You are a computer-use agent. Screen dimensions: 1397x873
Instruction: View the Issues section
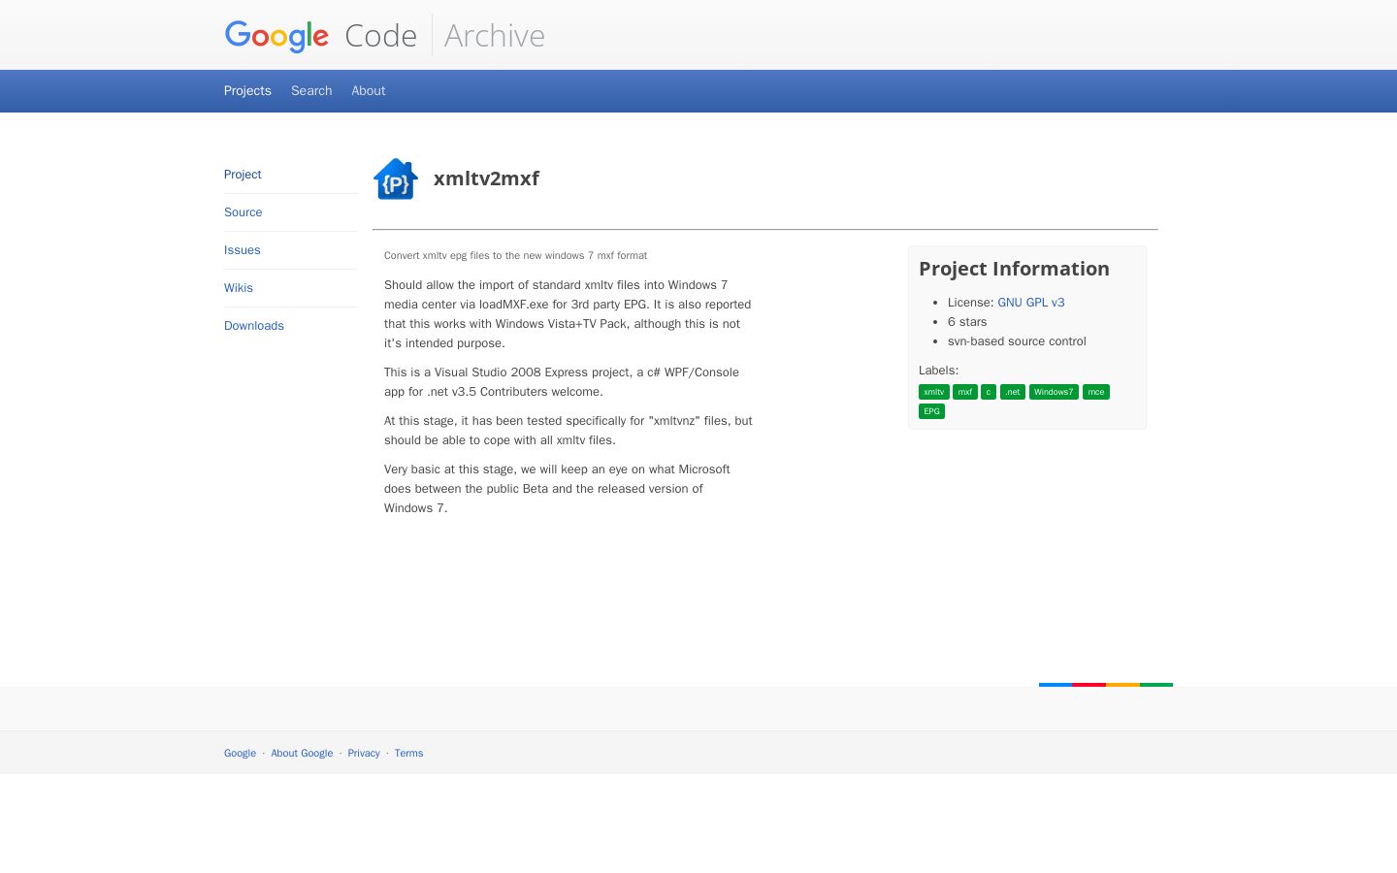pyautogui.click(x=243, y=250)
